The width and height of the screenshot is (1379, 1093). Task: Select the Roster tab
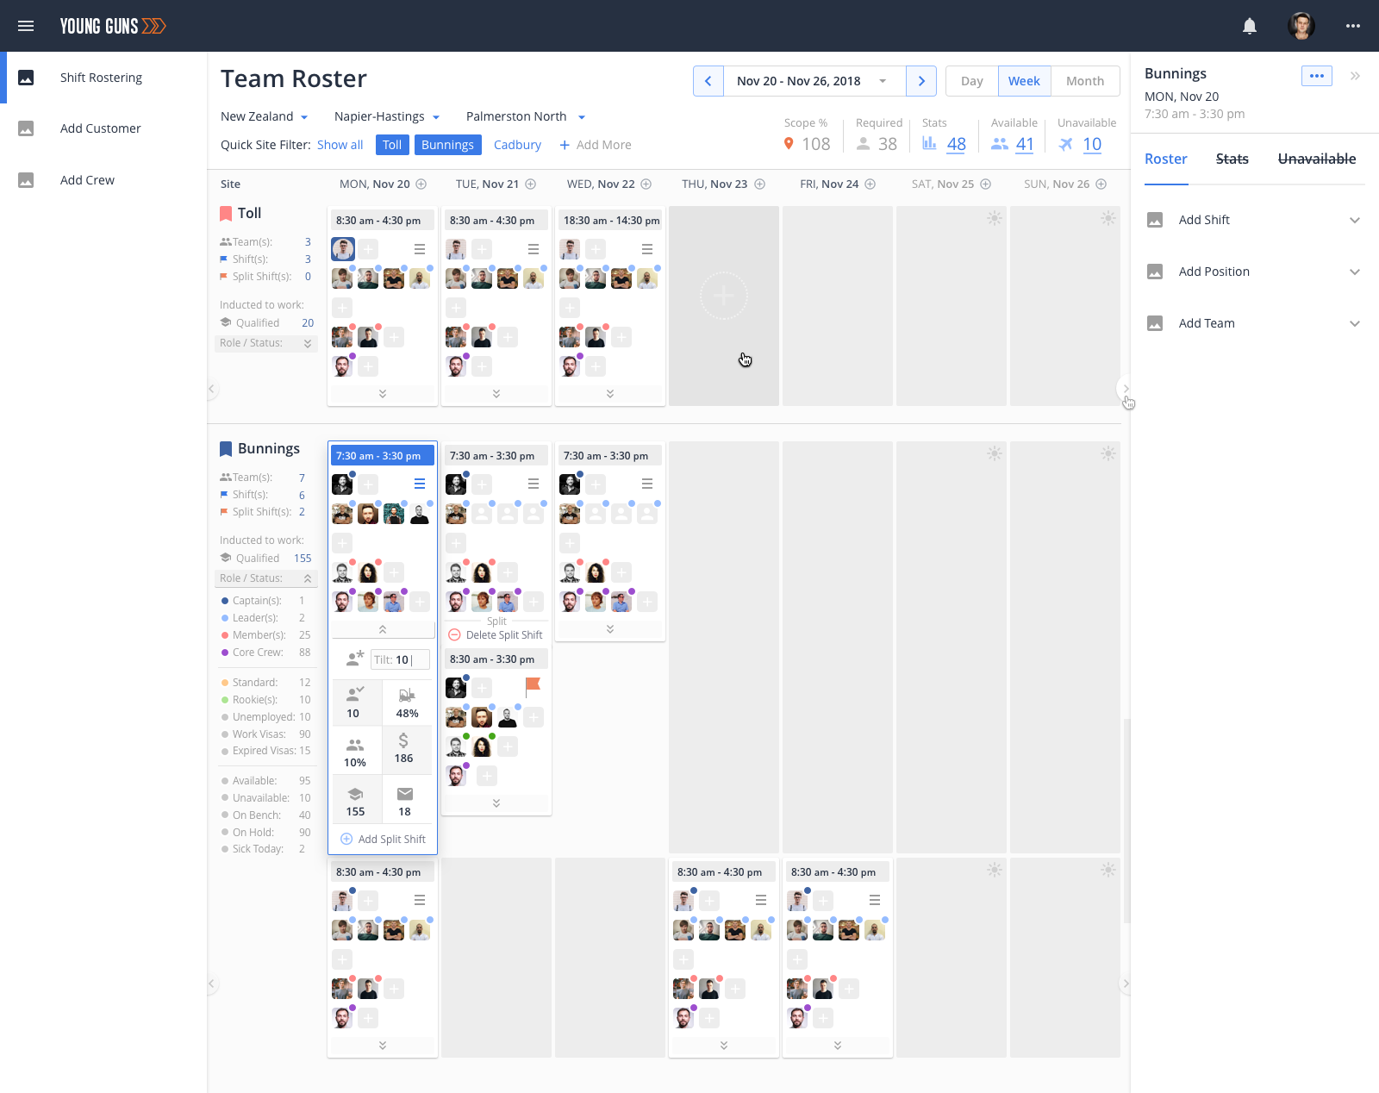click(1166, 159)
